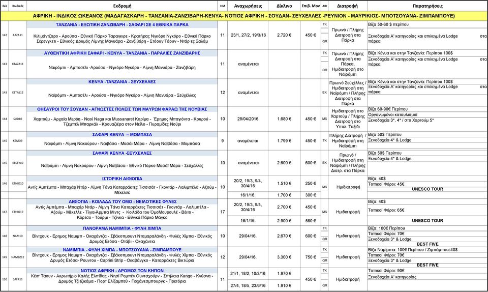Select title 'ΤΑΝΖΑΝΙΑ - ΕΞΩΤΙΚΗ ΖΑΝΖΙΒΑΡΗ - ΣΑΦΑΡΙ ΣΕ 4 ΕΘΝΙΚΑ ΠΑΡΚΑ'
Screen dimensions: 488x292
[122, 24]
